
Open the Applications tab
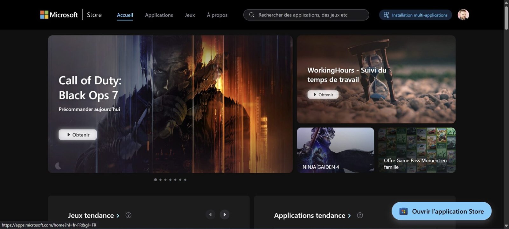coord(159,15)
